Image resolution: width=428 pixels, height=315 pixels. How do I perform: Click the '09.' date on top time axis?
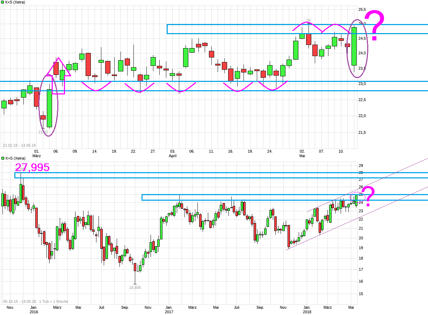tap(75, 152)
